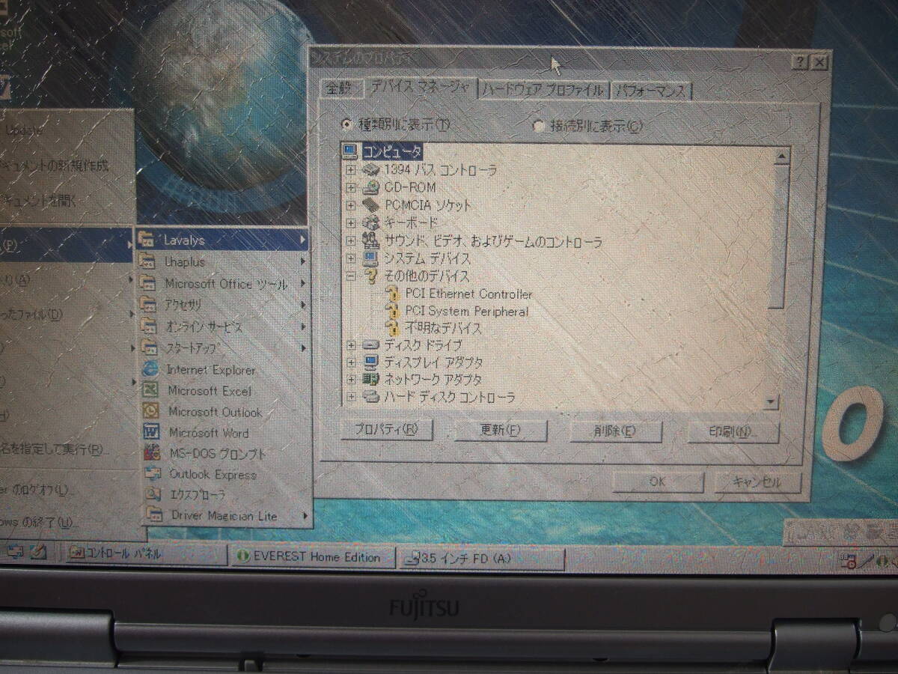898x674 pixels.
Task: Select 不明なデバイス text entry
Action: (443, 328)
